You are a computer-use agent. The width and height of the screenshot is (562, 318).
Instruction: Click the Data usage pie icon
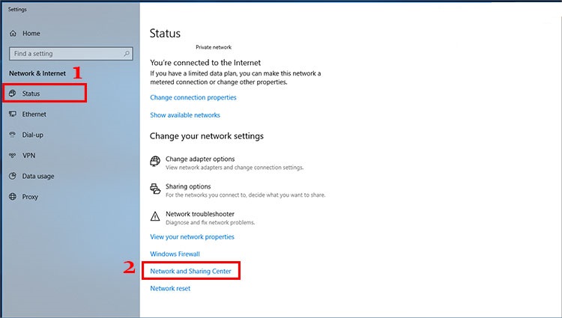click(x=13, y=176)
